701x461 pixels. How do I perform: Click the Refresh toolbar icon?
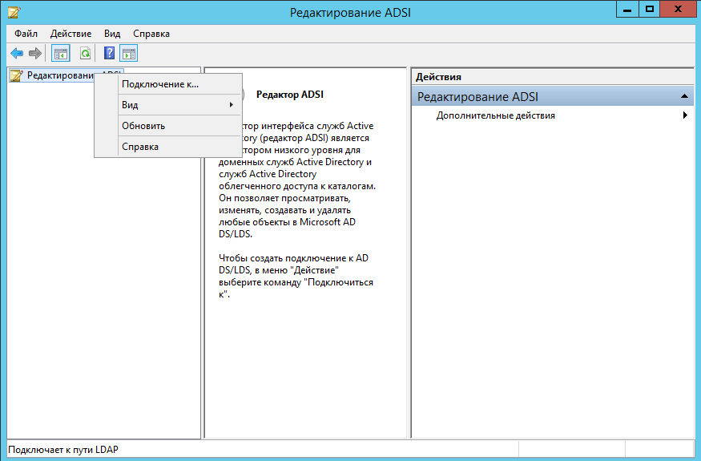[x=85, y=54]
